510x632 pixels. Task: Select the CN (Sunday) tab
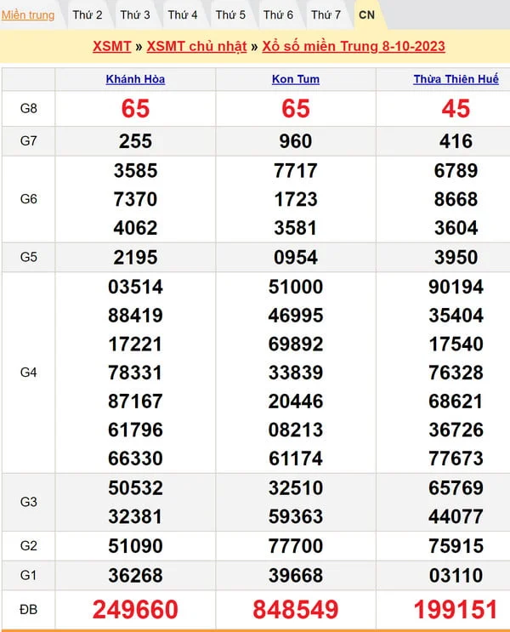366,14
